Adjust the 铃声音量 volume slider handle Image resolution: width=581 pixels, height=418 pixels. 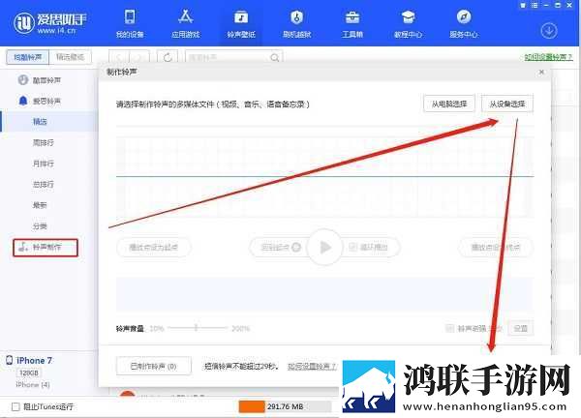196,328
